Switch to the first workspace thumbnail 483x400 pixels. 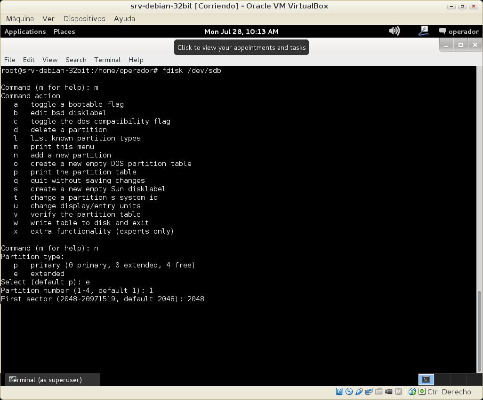(426, 379)
